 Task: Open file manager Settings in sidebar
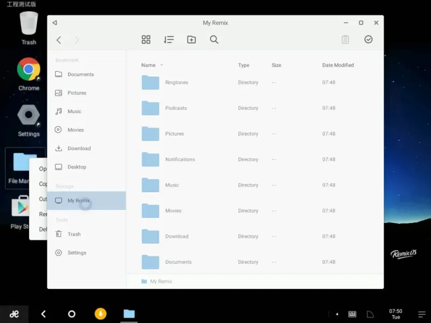[x=77, y=253]
